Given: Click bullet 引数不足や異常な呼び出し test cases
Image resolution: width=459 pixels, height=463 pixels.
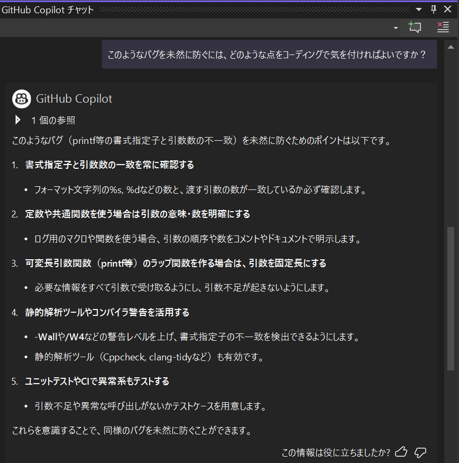Looking at the screenshot, I should pos(151,406).
